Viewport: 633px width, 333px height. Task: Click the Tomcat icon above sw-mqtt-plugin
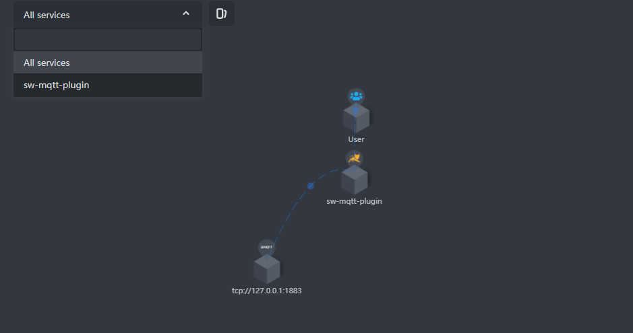tap(354, 158)
